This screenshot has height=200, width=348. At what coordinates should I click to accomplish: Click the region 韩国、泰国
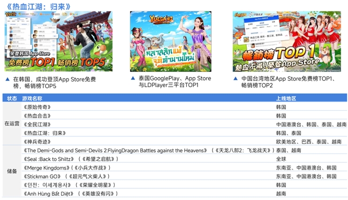pyautogui.click(x=289, y=133)
